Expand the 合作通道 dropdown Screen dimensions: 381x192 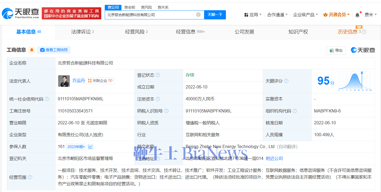pos(277,15)
